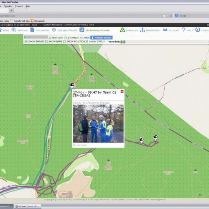Click the Google search engine icon
The height and width of the screenshot is (209, 209).
click(176, 16)
